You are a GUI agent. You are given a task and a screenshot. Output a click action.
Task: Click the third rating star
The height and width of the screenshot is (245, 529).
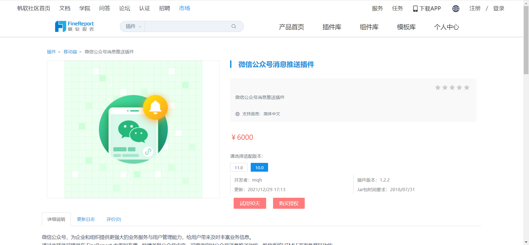(x=452, y=88)
